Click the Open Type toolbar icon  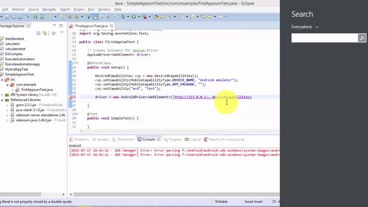pyautogui.click(x=156, y=17)
